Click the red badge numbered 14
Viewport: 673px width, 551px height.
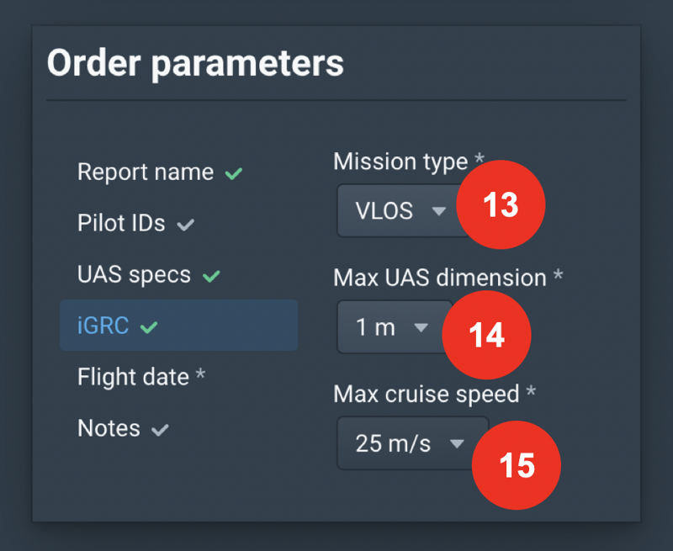pyautogui.click(x=487, y=335)
